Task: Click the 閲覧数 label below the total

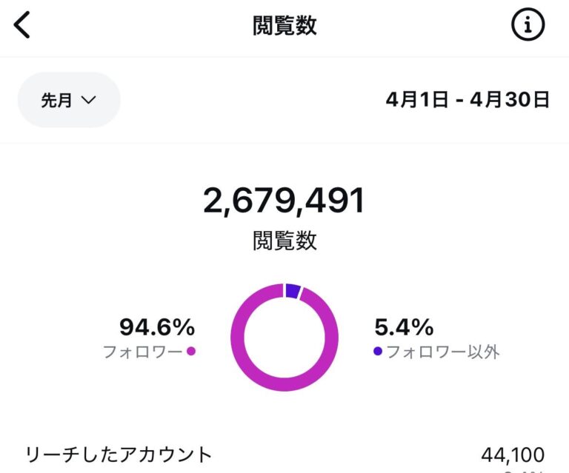Action: click(284, 240)
